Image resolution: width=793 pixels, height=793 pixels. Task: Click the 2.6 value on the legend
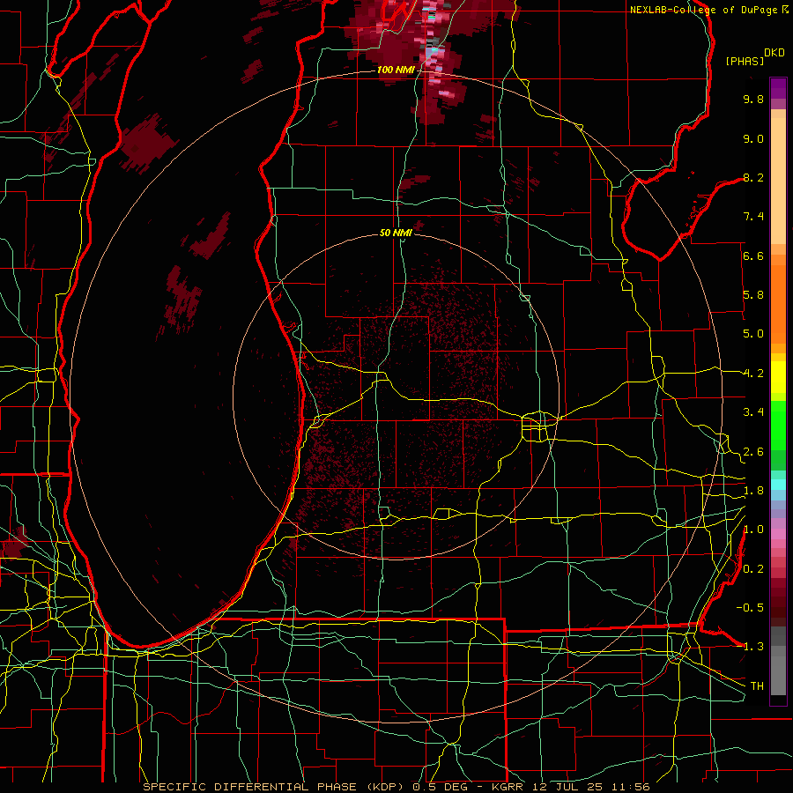pyautogui.click(x=753, y=452)
